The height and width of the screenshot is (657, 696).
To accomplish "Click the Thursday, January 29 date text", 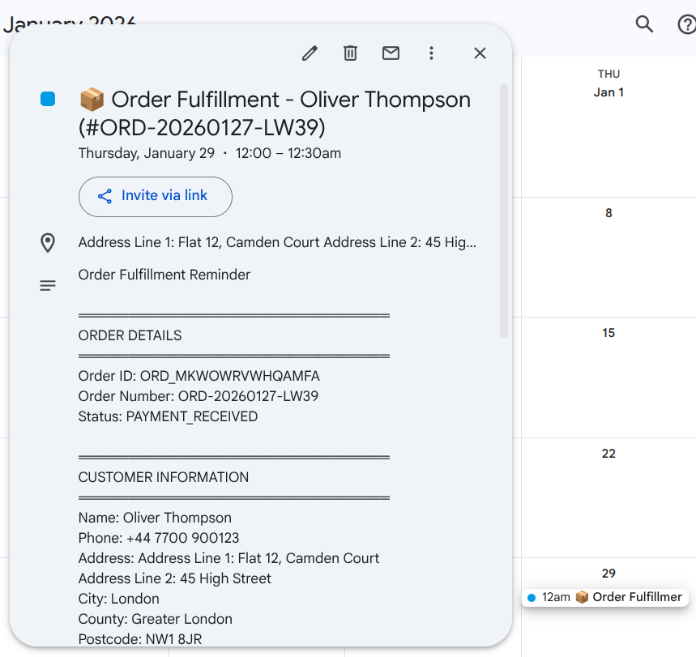I will (x=147, y=153).
